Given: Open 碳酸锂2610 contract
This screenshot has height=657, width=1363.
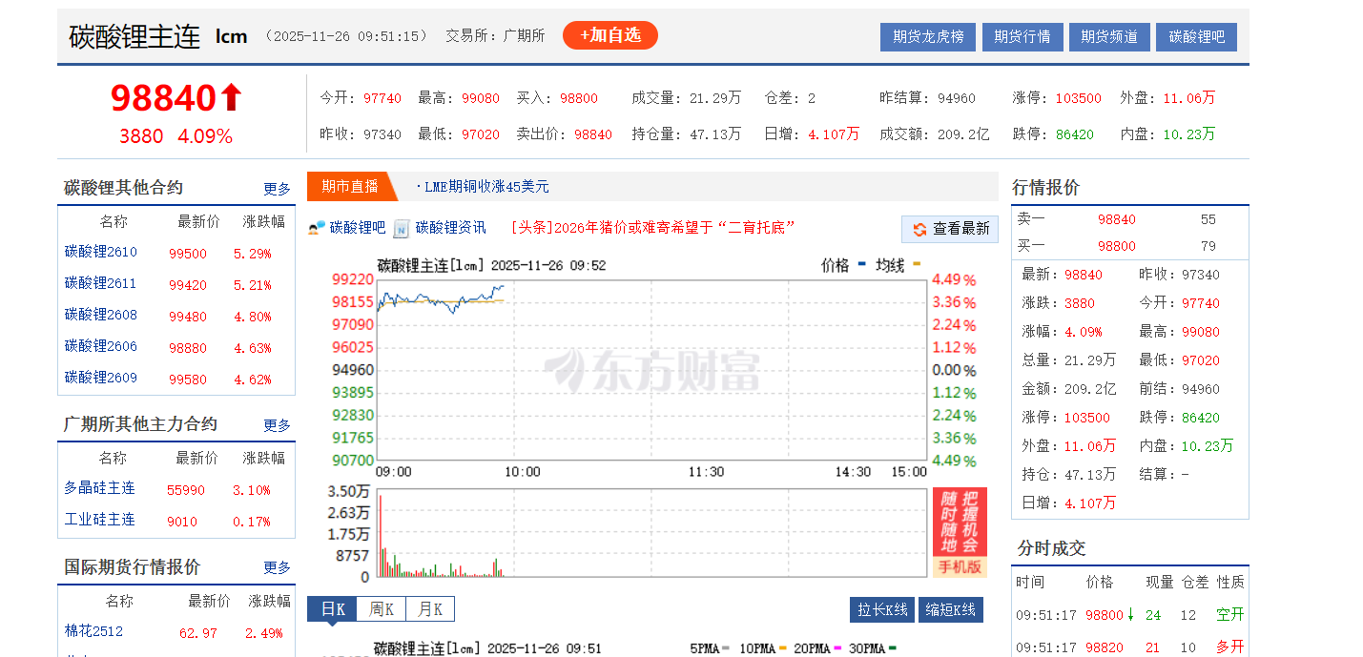Looking at the screenshot, I should [101, 253].
